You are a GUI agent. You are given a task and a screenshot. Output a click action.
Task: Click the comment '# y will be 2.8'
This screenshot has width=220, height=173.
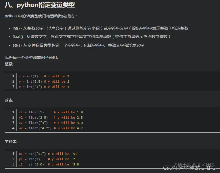(68, 117)
